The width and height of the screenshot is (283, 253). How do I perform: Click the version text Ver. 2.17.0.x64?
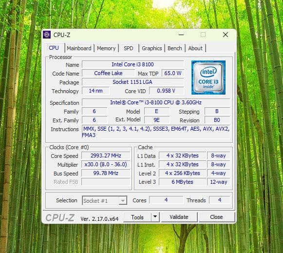pyautogui.click(x=99, y=219)
